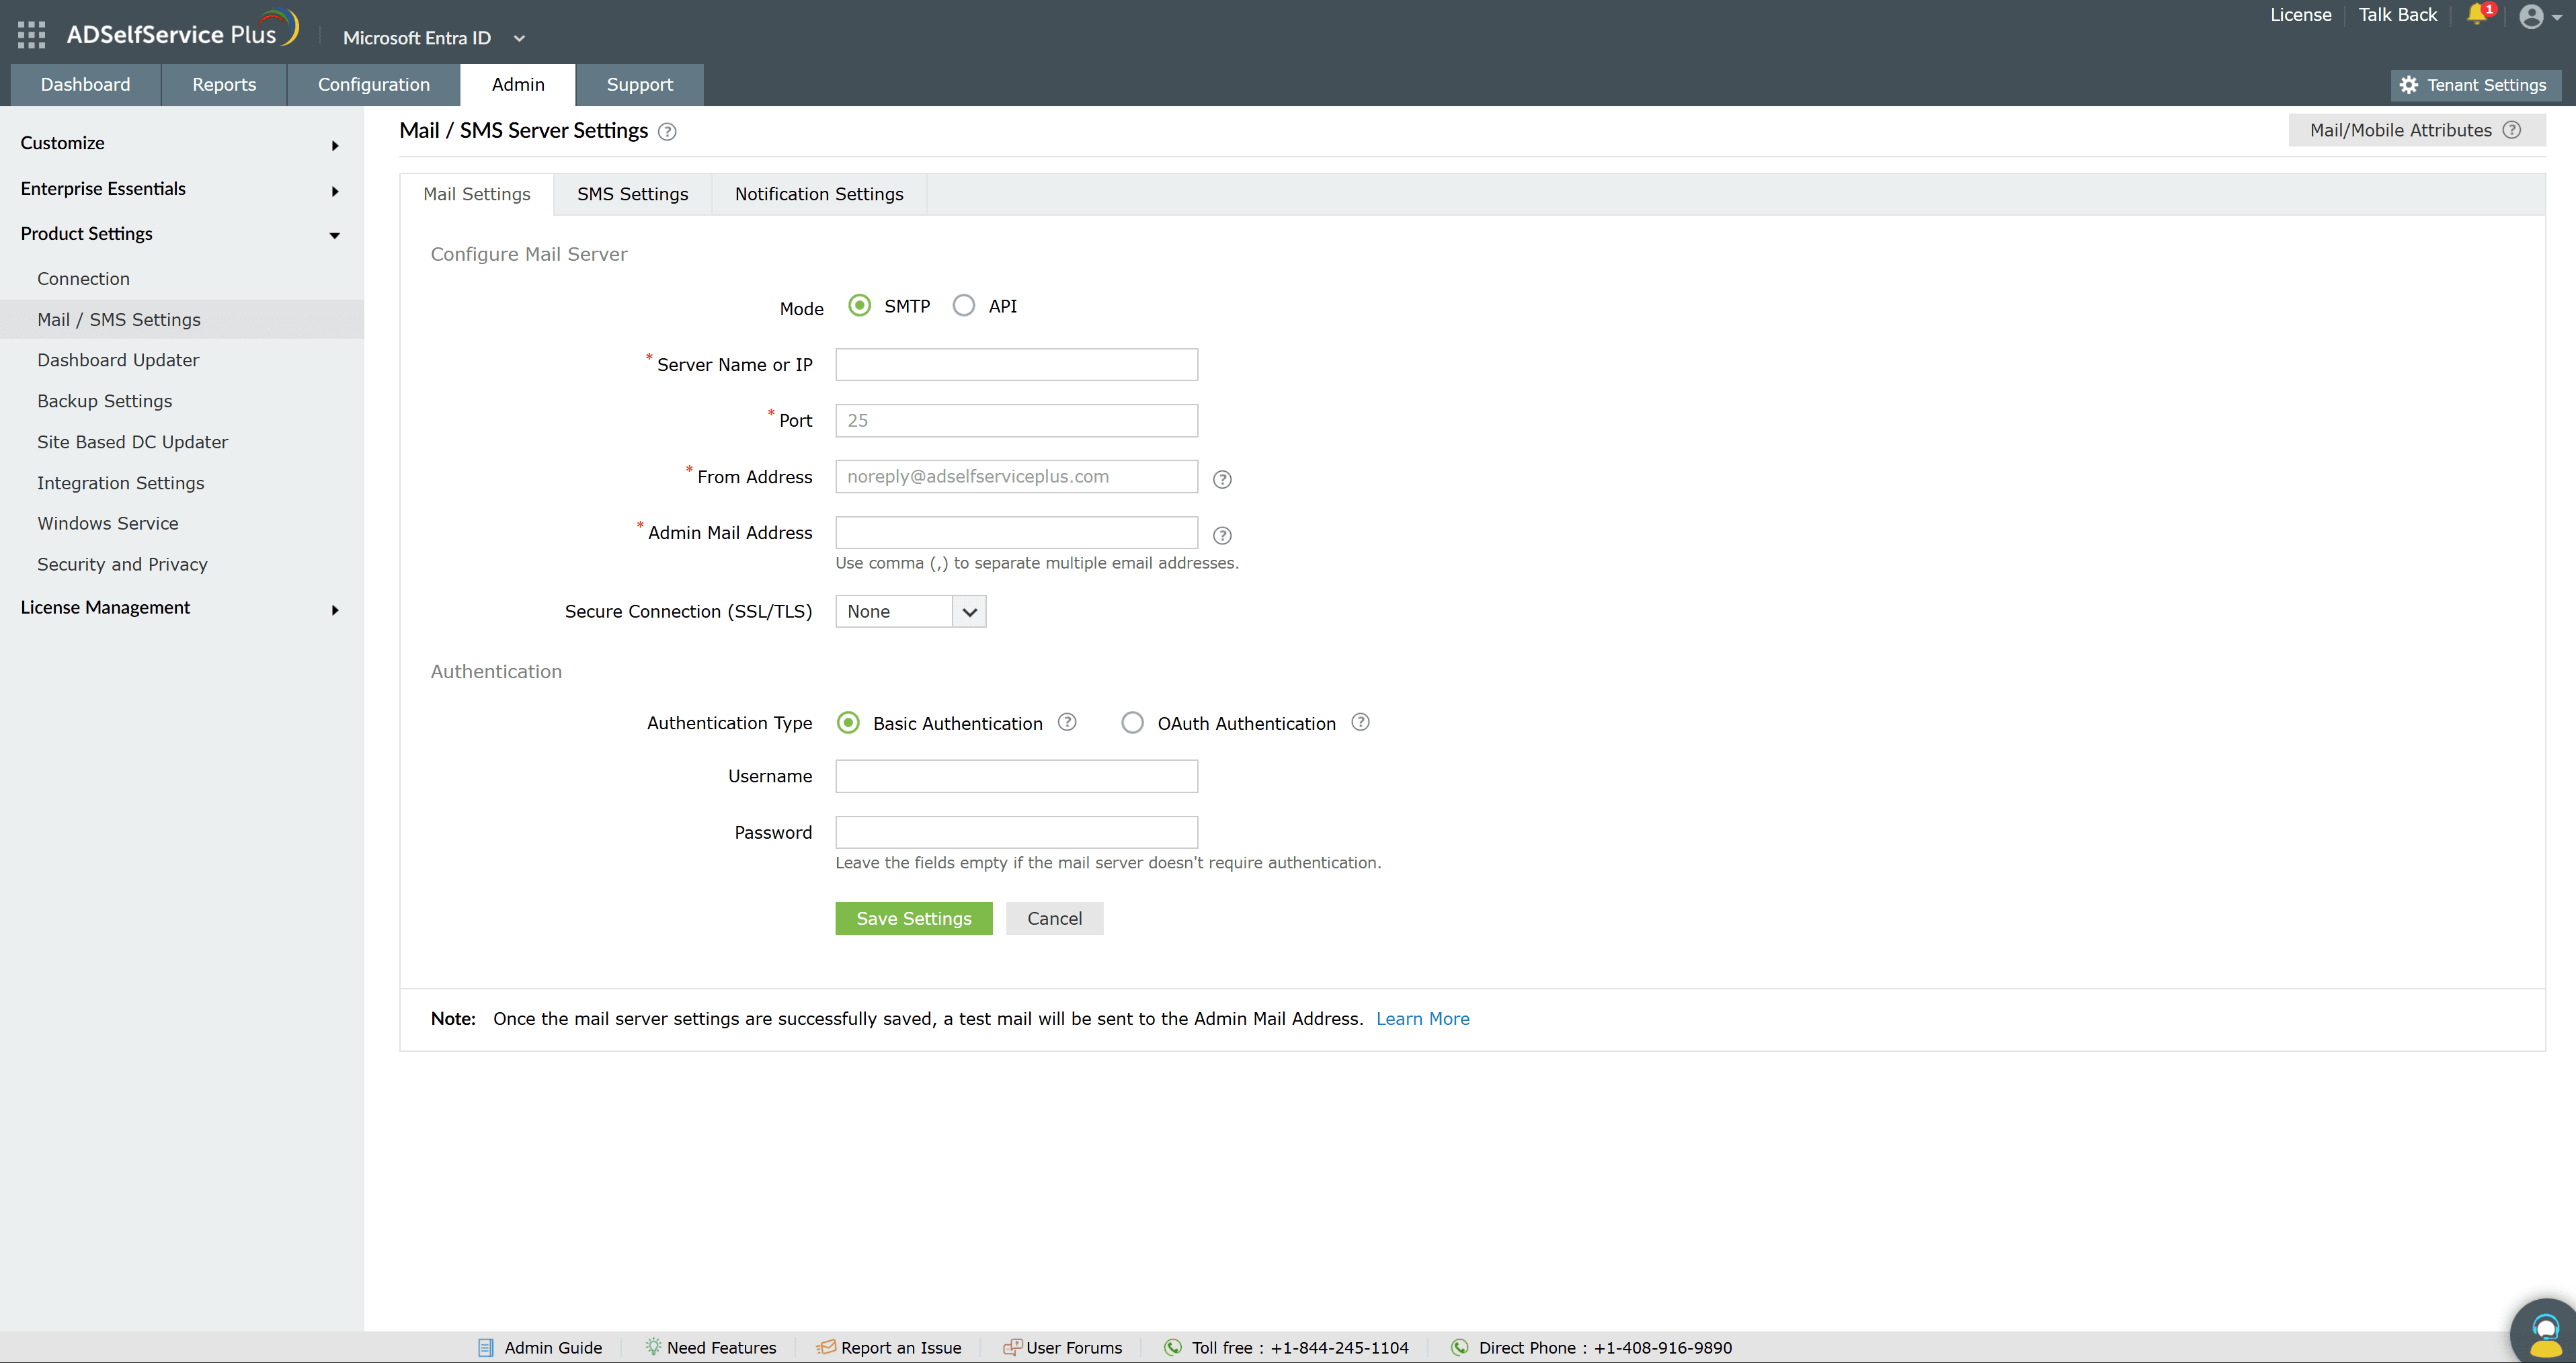Open the apps grid launcher icon
This screenshot has width=2576, height=1363.
[x=31, y=35]
